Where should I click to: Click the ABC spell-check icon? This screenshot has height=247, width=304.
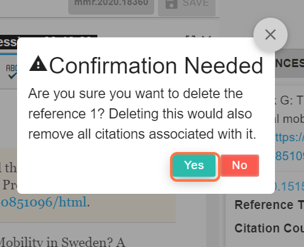click(x=11, y=72)
